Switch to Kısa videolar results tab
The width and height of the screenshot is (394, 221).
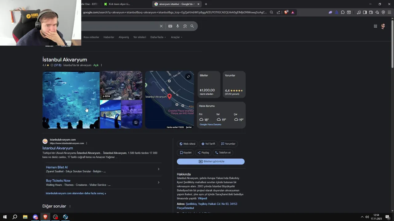(x=91, y=37)
